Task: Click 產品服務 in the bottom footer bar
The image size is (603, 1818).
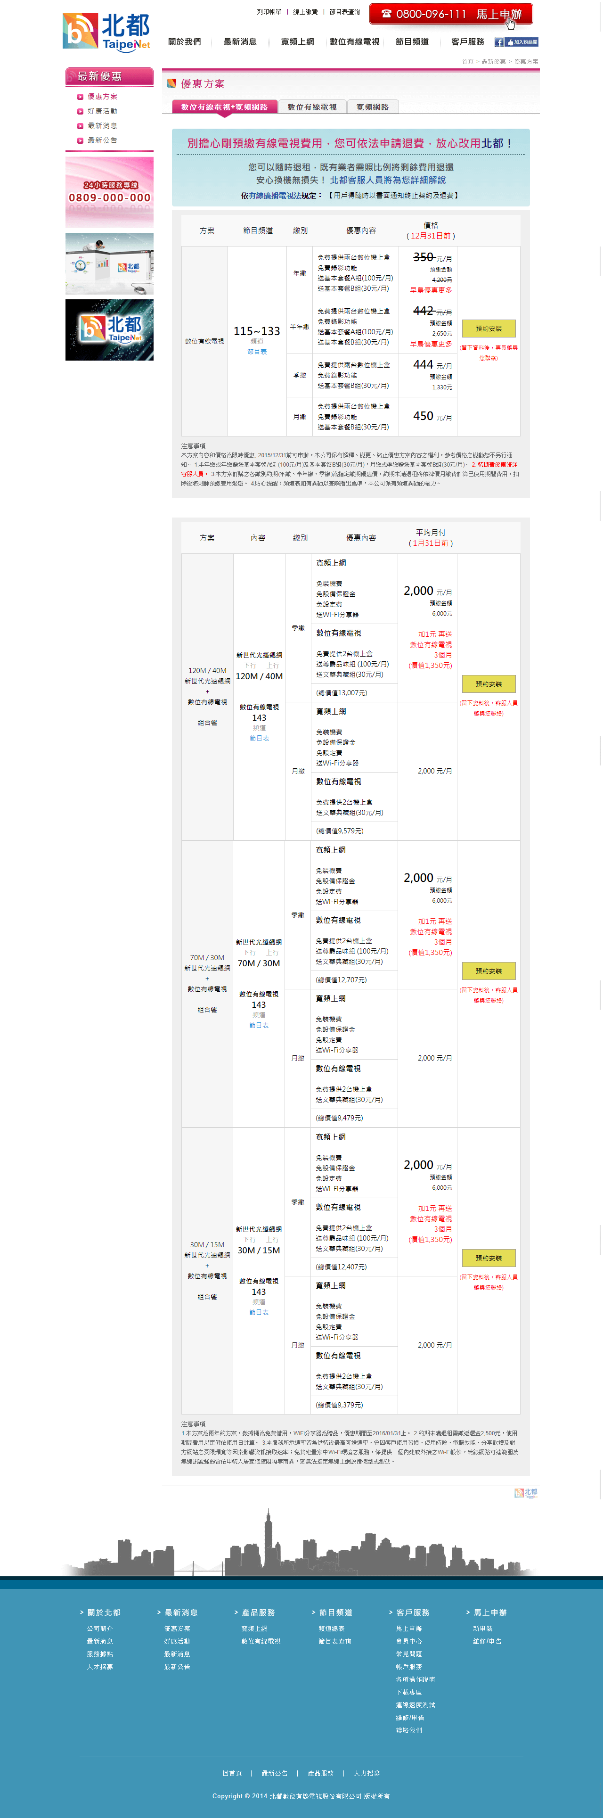Action: click(x=320, y=1774)
